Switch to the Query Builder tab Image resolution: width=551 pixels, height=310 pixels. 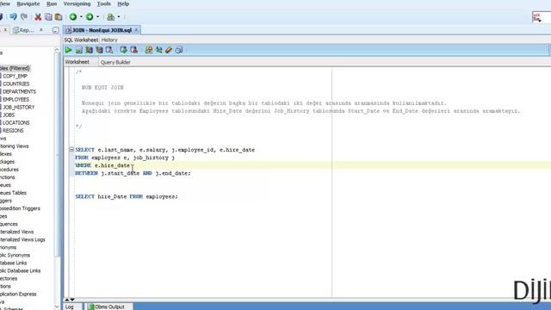point(115,62)
